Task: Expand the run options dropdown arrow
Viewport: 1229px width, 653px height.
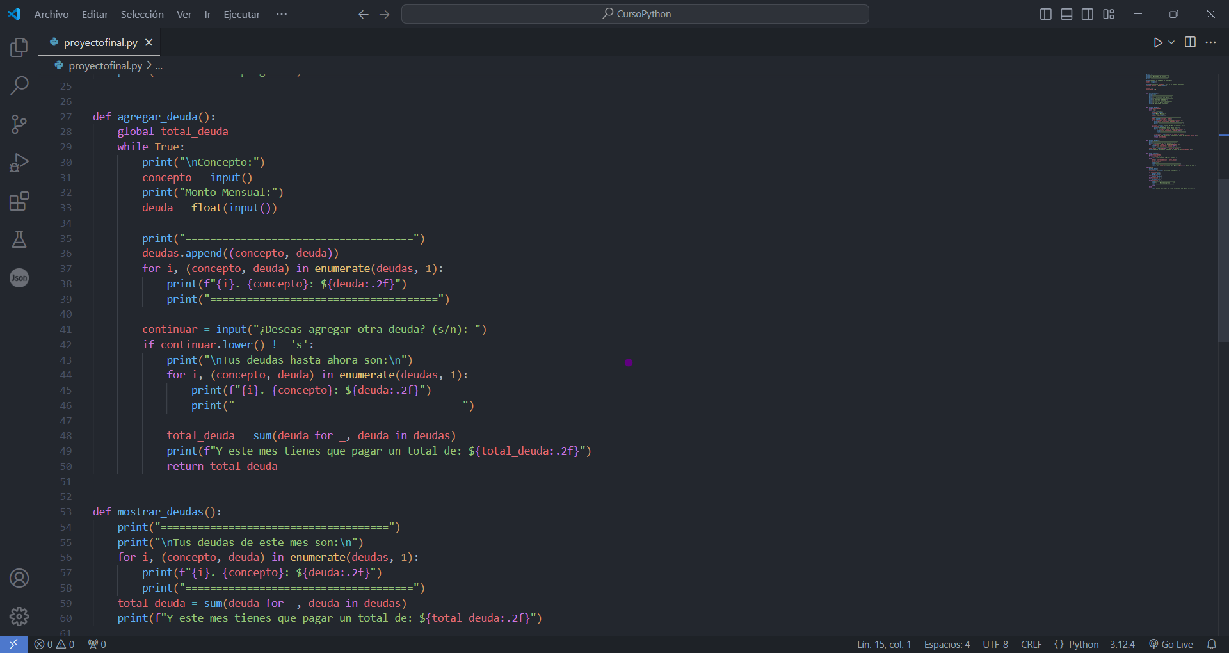Action: click(1171, 42)
